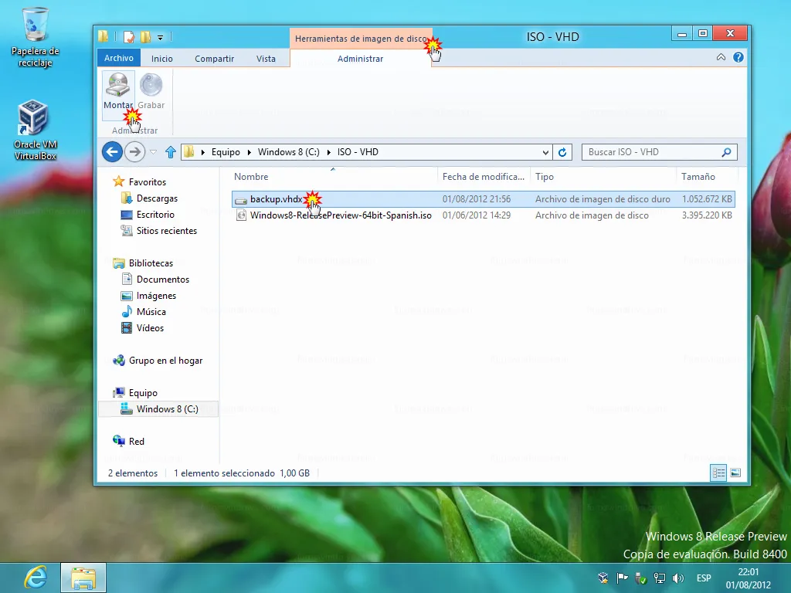Select the Administrar ribbon tab

360,59
